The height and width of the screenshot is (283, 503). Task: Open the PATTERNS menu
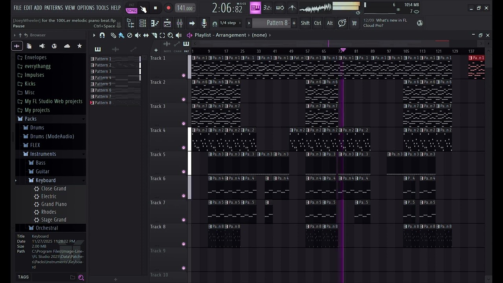53,8
